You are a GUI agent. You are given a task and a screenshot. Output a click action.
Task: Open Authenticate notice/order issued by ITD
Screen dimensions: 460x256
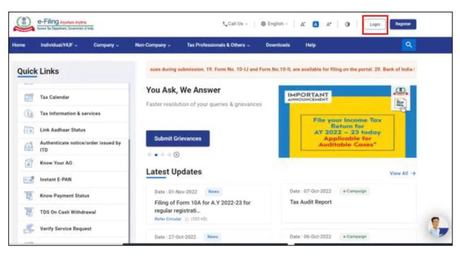tap(80, 146)
